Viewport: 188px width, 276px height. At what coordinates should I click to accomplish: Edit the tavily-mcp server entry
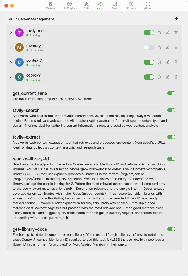click(x=168, y=33)
